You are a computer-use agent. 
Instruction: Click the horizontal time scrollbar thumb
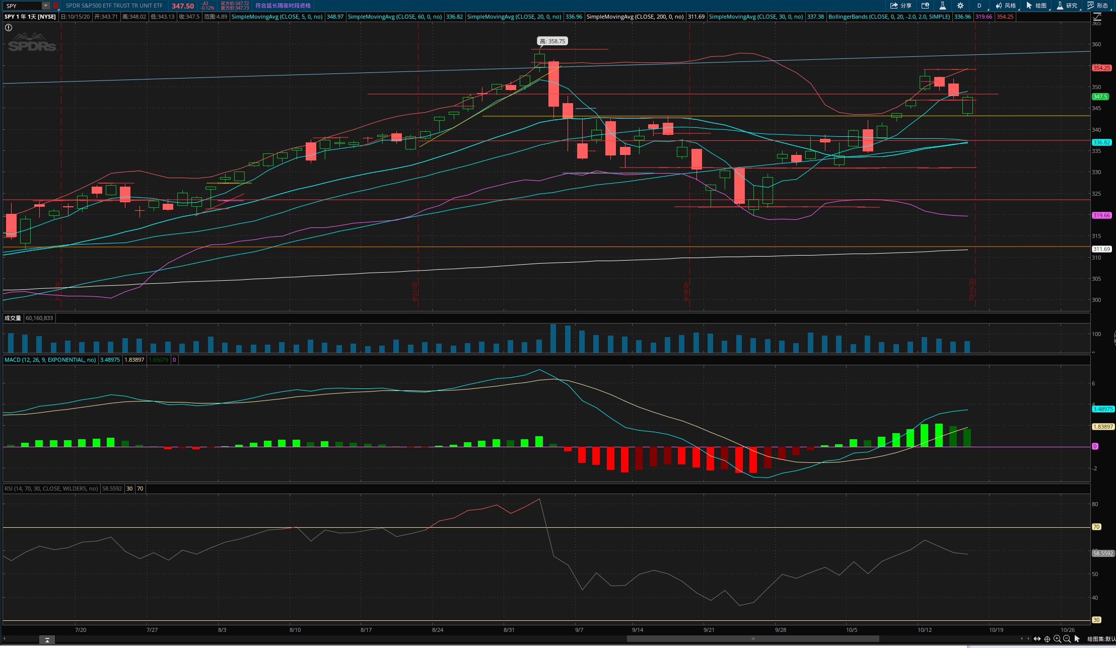(753, 639)
